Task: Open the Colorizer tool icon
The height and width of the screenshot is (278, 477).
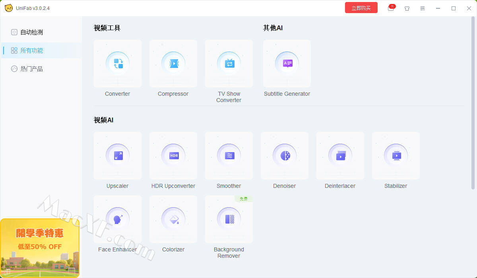Action: coord(173,219)
